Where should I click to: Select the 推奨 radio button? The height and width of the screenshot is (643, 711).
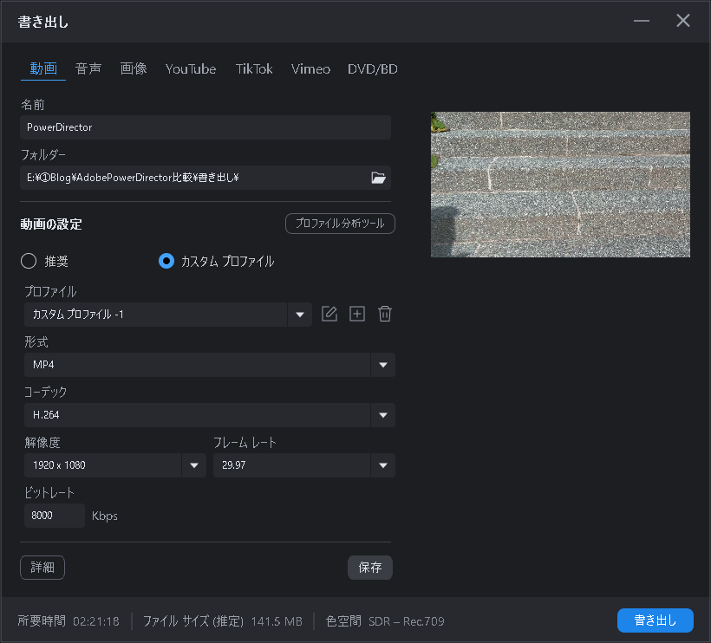pos(28,259)
